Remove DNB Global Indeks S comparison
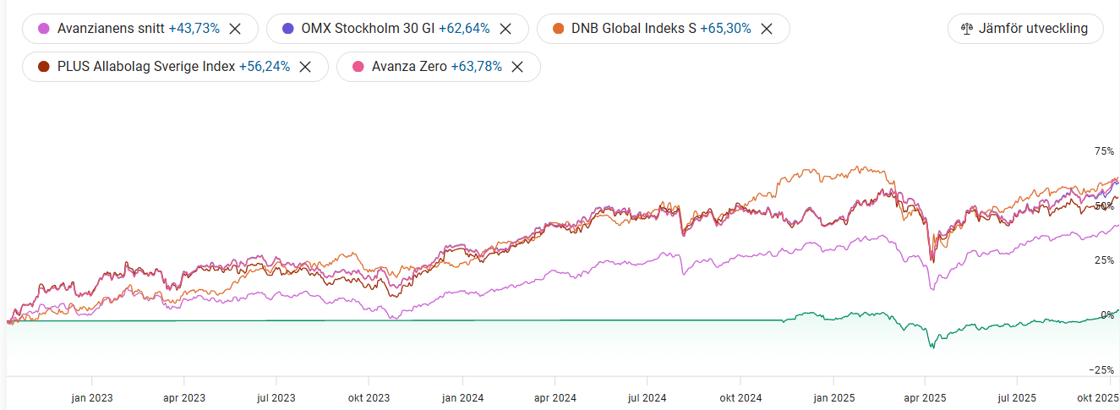The height and width of the screenshot is (410, 1120). click(x=767, y=29)
